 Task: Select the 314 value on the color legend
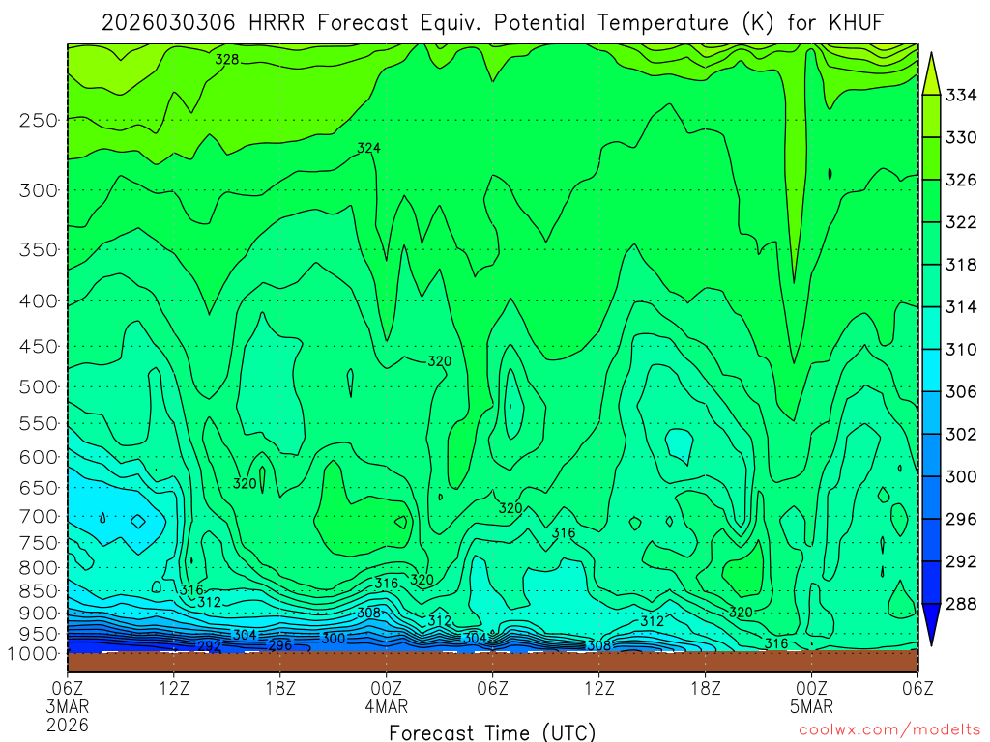[961, 307]
